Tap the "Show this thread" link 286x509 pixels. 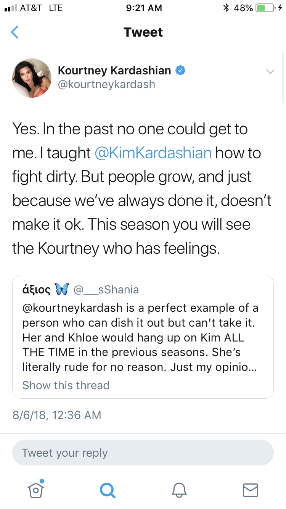(66, 385)
